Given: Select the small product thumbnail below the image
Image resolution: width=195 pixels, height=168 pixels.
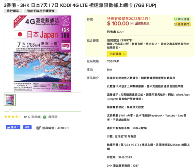Looking at the screenshot, I should click(x=10, y=100).
